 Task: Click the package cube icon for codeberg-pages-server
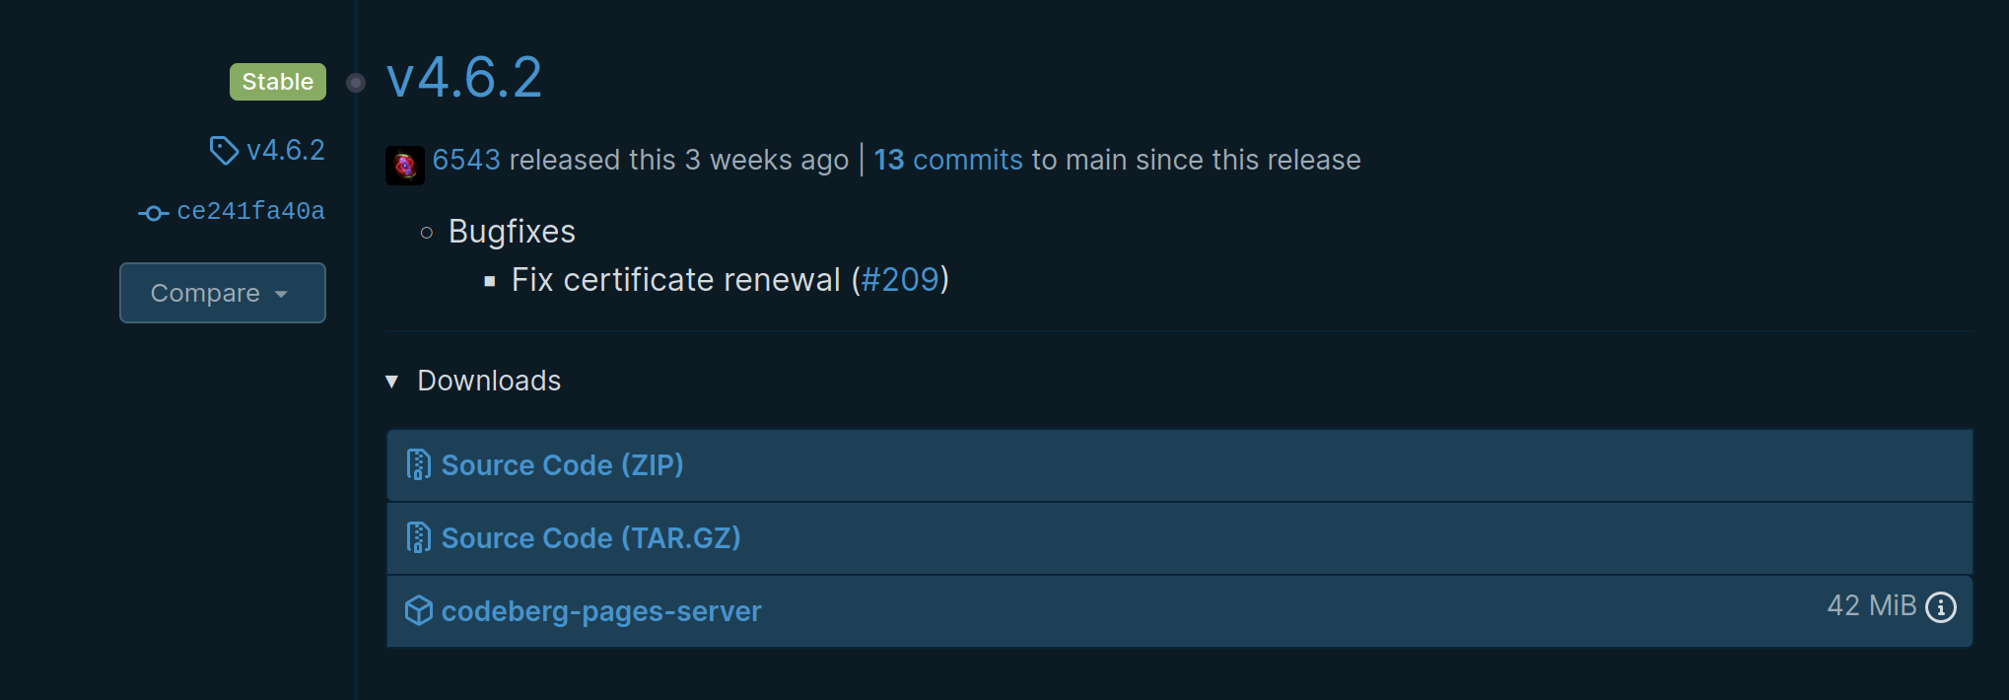tap(419, 611)
